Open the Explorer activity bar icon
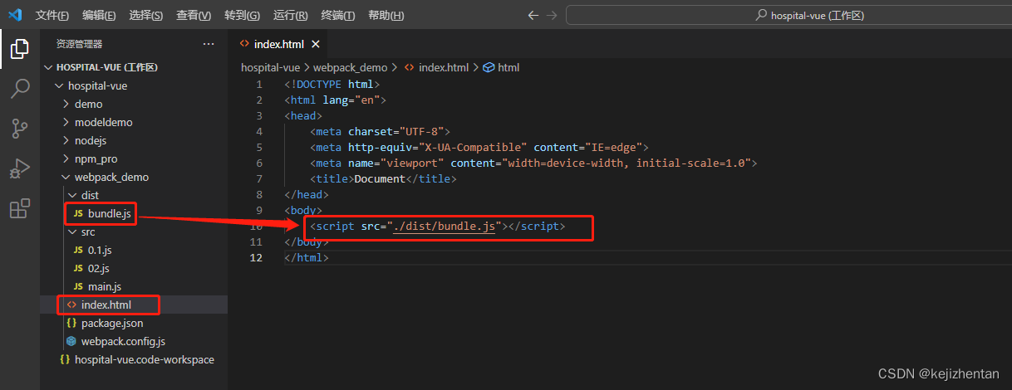This screenshot has width=1012, height=390. (19, 49)
